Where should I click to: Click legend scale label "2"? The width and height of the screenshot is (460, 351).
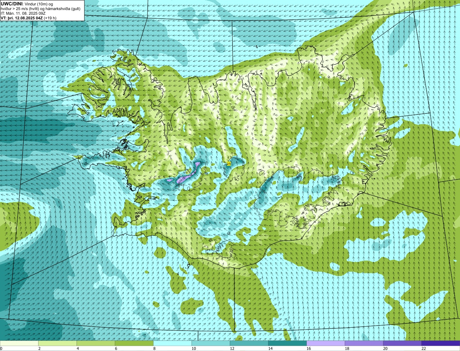pos(39,348)
